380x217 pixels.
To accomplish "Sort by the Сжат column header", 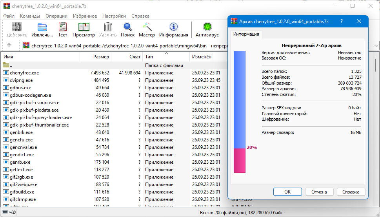I will click(127, 57).
